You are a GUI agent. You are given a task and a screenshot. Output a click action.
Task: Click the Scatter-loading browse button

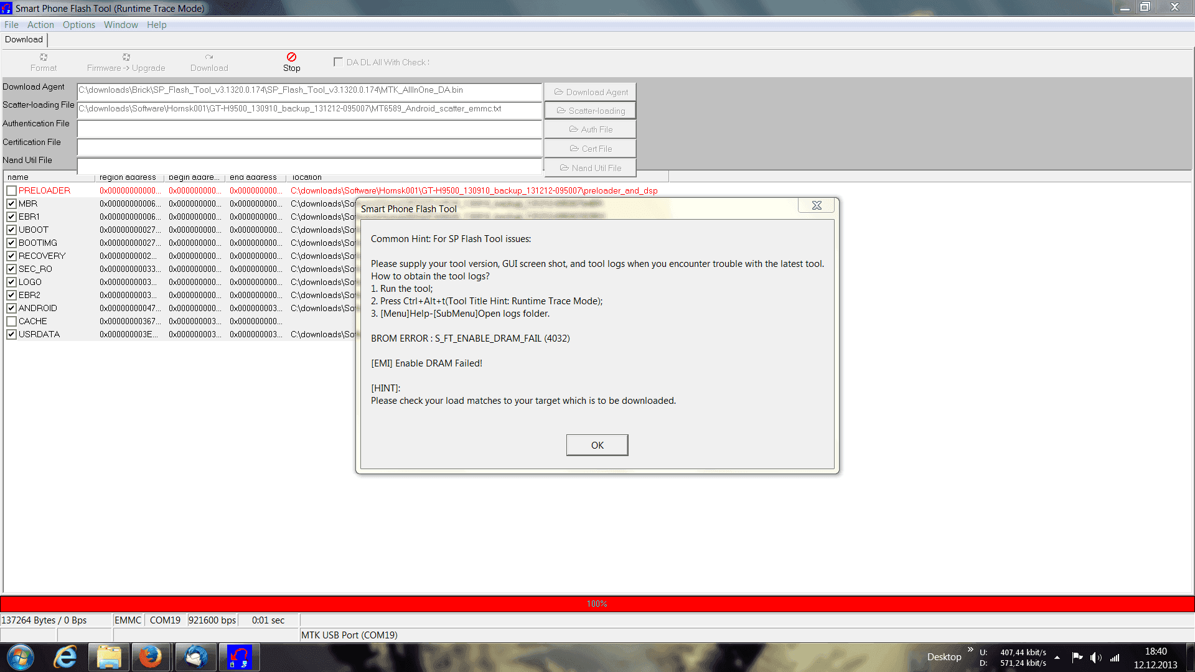[x=590, y=111]
